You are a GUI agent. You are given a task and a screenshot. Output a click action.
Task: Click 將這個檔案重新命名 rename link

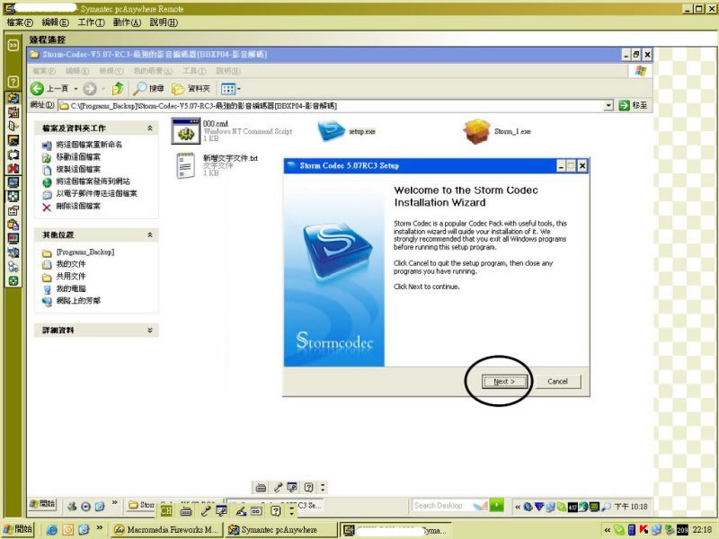(89, 145)
